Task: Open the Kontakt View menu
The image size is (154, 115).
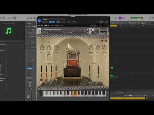Action: pos(62,26)
